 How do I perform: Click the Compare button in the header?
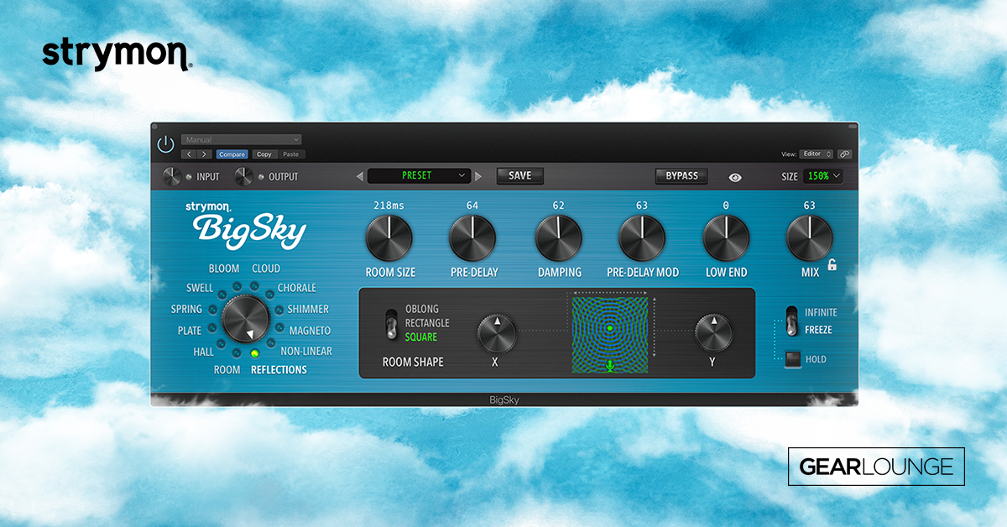(232, 154)
